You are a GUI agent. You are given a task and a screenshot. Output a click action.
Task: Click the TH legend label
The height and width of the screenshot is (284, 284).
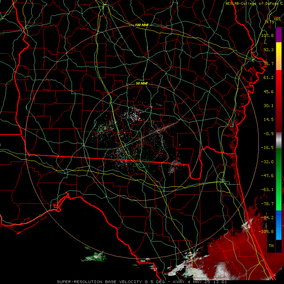[271, 246]
